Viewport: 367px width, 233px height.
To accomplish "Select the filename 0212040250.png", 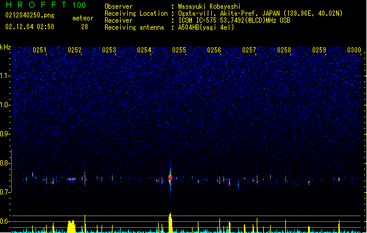I will pyautogui.click(x=30, y=15).
